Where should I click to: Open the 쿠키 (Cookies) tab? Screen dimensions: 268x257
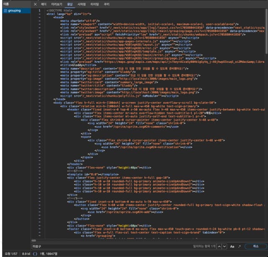tap(106, 4)
